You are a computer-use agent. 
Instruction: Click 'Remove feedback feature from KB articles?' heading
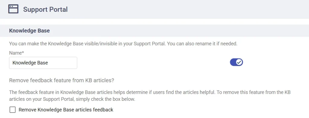tap(62, 80)
